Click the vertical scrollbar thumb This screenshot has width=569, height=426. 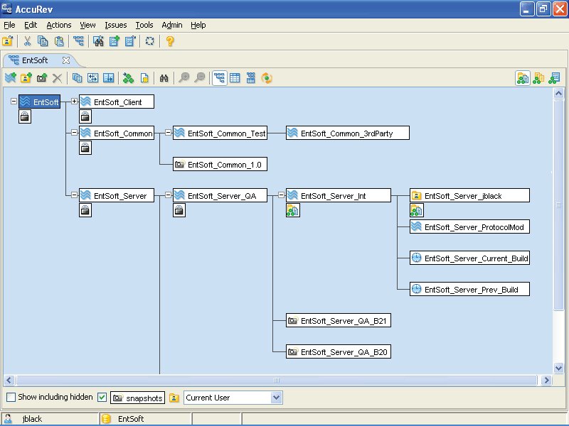click(x=558, y=204)
